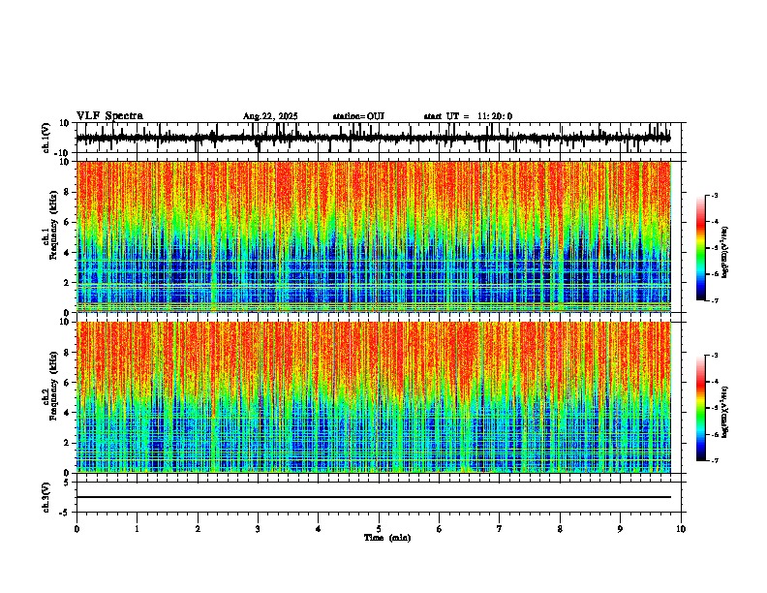Click the ch.1 spectrogram panel
This screenshot has height=593, width=767.
373,236
